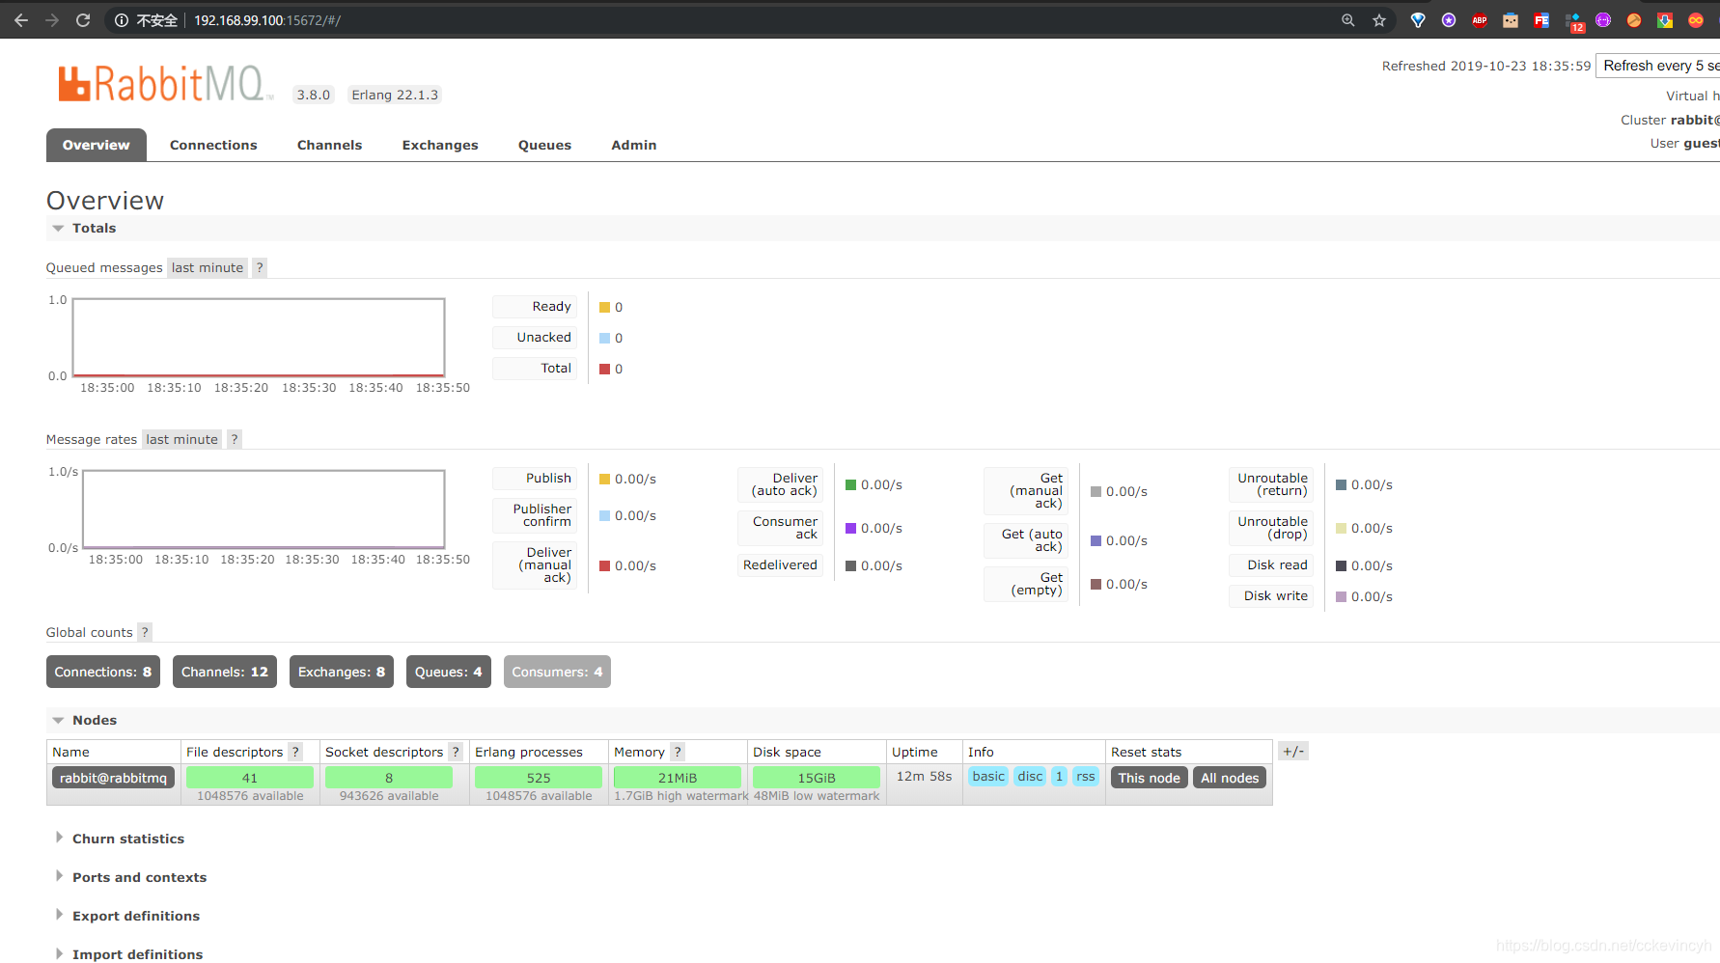This screenshot has width=1720, height=963.
Task: Click the Consumers: 4 count
Action: pyautogui.click(x=557, y=672)
